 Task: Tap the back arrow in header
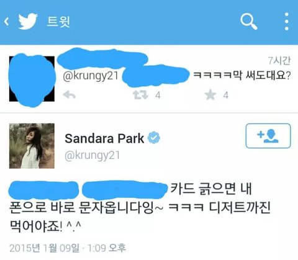tap(6, 22)
